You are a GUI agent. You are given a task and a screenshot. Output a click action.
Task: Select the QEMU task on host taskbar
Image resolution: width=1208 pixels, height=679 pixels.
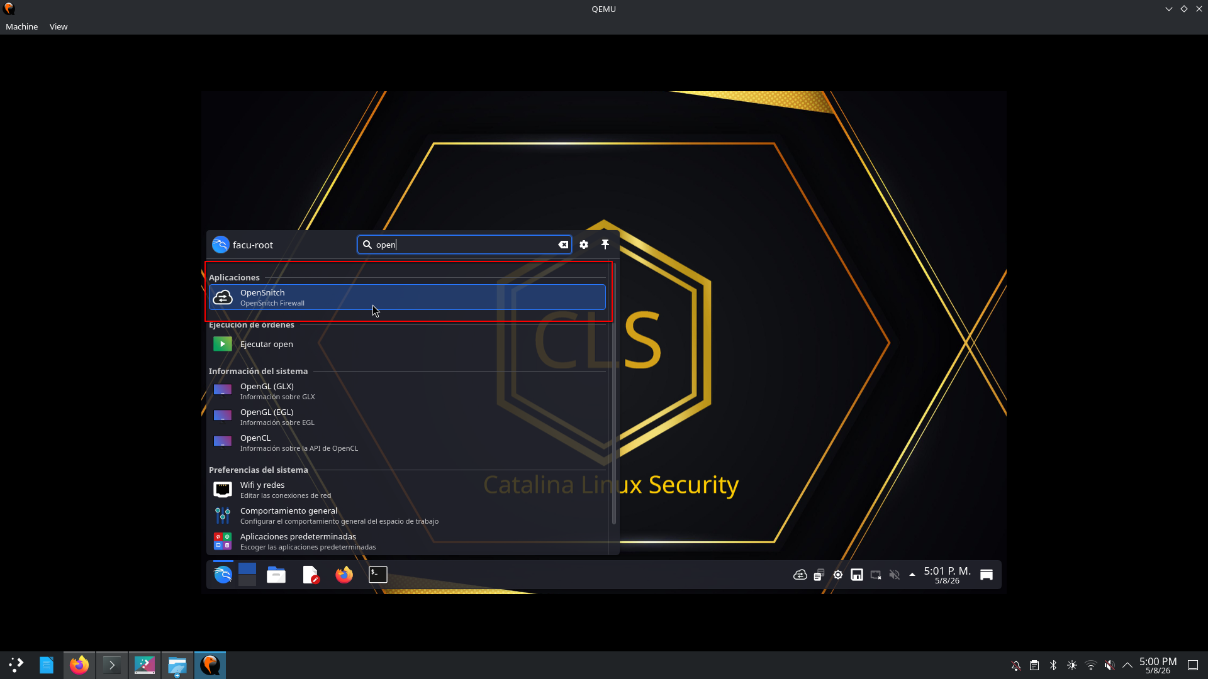[210, 665]
